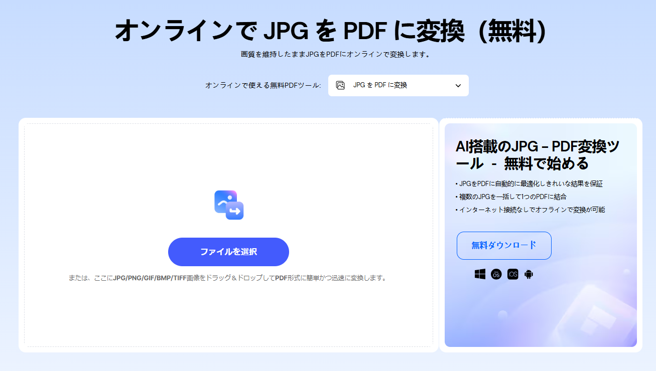Click the drag-and-drop instruction text
The image size is (656, 371).
pos(228,278)
